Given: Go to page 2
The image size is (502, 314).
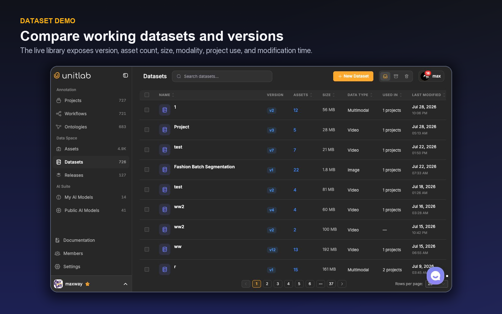Looking at the screenshot, I should 267,284.
